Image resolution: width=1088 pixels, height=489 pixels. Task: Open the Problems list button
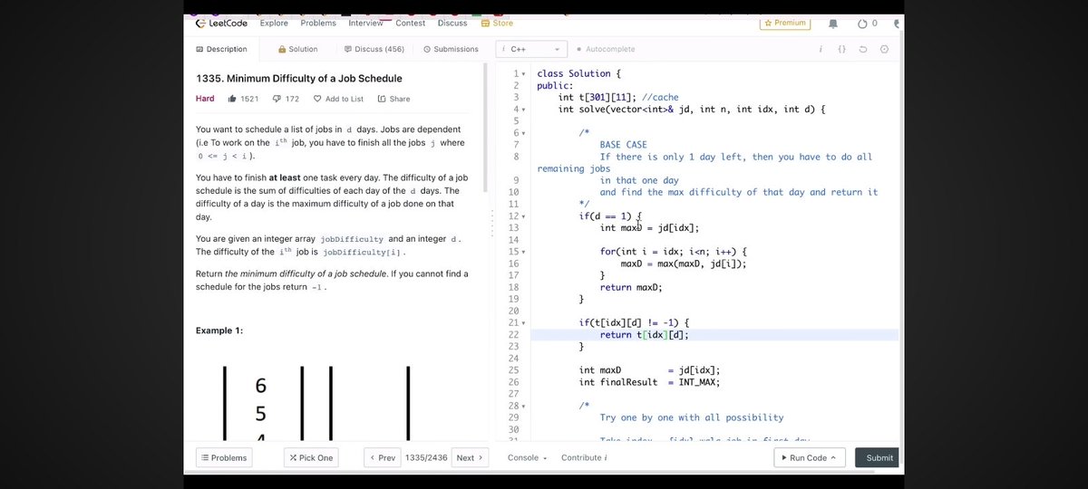pyautogui.click(x=224, y=457)
